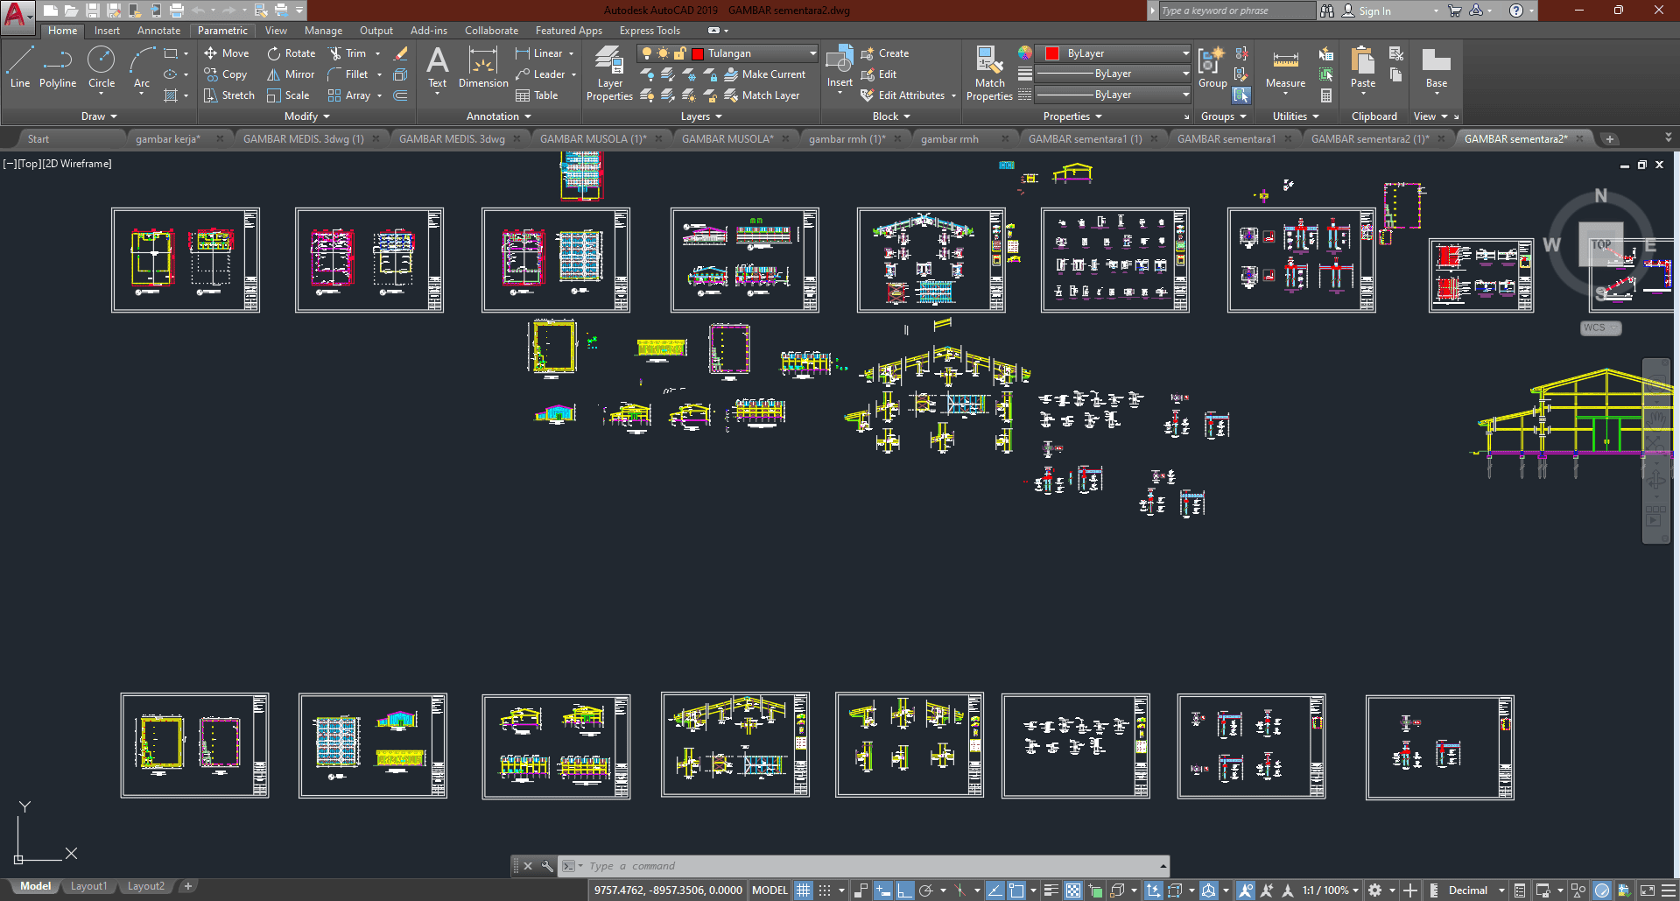The width and height of the screenshot is (1680, 901).
Task: Open the Tulangan layer dropdown
Action: (x=812, y=53)
